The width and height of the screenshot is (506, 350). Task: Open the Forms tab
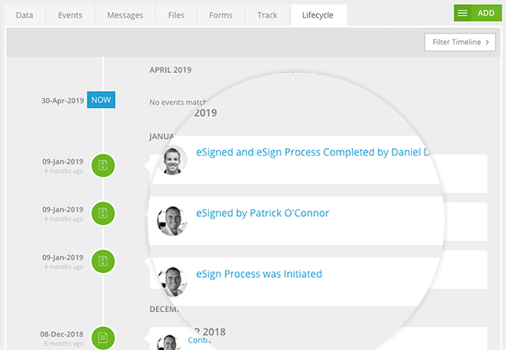coord(220,15)
